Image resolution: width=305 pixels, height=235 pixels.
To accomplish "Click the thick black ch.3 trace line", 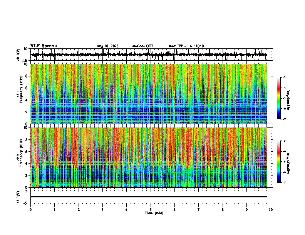I will (149, 197).
